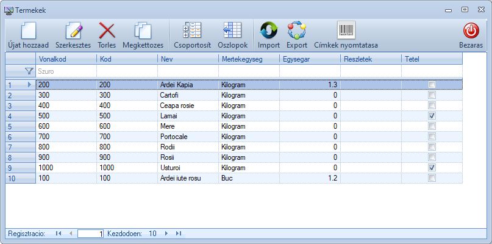The image size is (492, 244).
Task: Sort by the Vonalkod column header
Action: coord(66,59)
